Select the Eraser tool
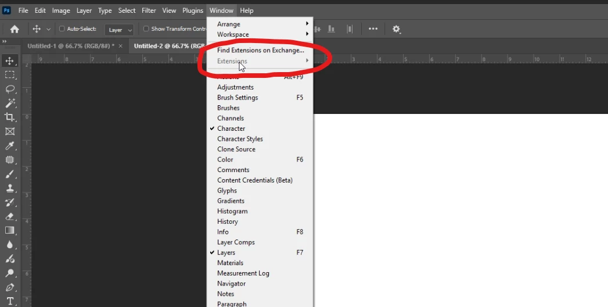This screenshot has height=307, width=608. [x=10, y=216]
